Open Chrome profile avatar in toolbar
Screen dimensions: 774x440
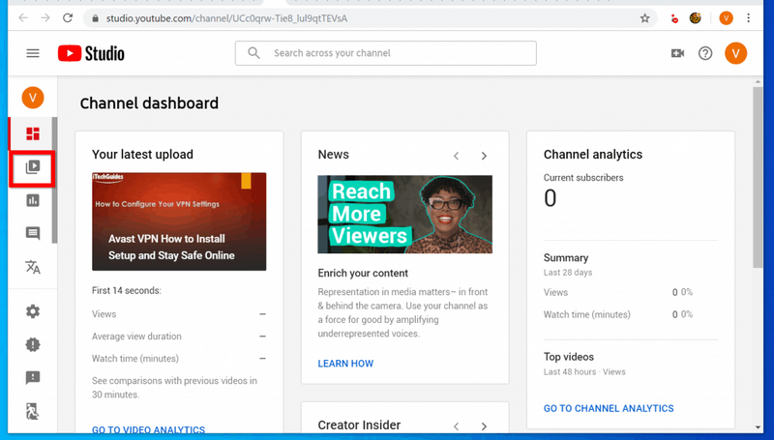click(726, 18)
